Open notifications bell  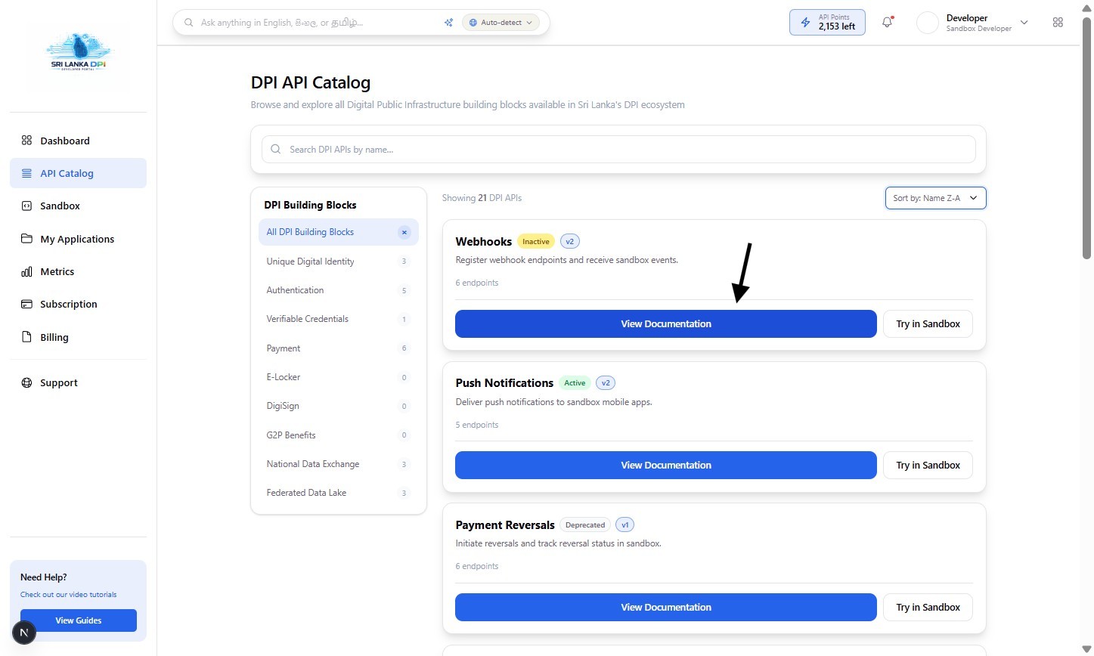point(887,23)
